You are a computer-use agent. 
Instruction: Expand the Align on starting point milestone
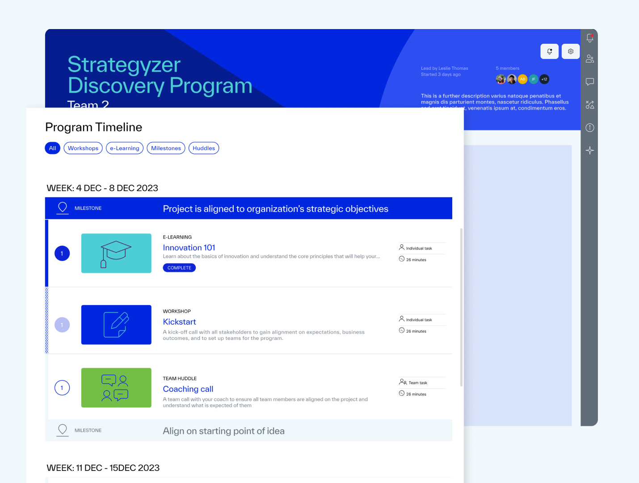[223, 430]
